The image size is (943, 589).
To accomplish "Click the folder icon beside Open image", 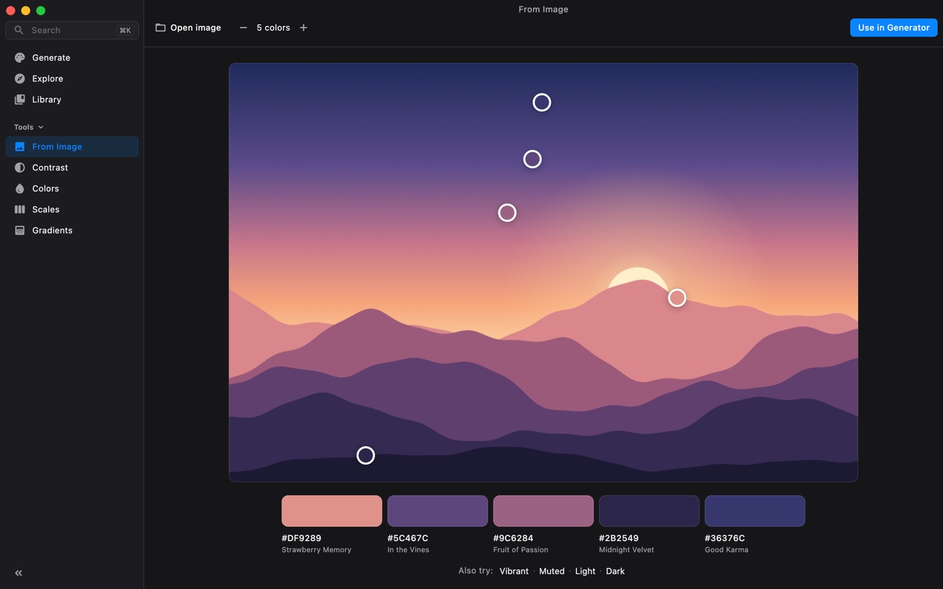I will click(160, 27).
